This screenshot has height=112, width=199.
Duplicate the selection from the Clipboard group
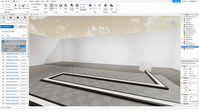point(9,10)
